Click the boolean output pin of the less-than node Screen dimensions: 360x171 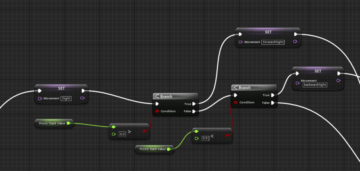tap(227, 136)
